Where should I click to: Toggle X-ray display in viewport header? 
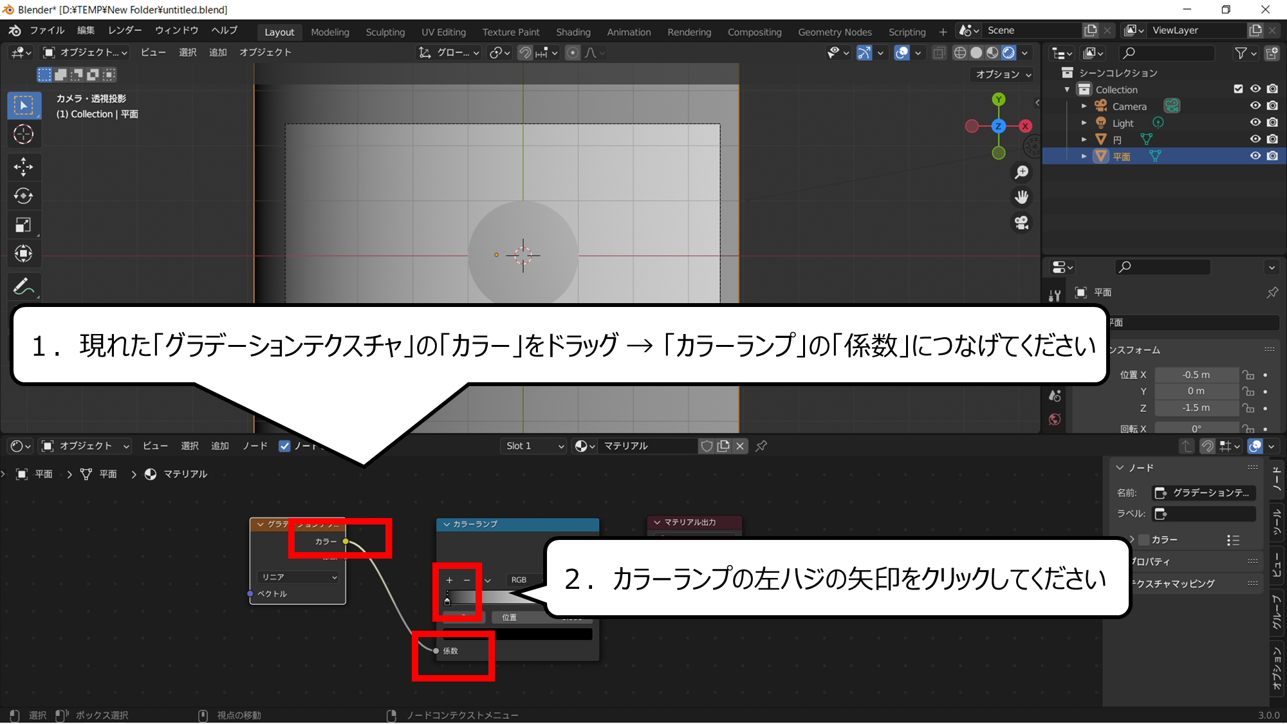939,53
